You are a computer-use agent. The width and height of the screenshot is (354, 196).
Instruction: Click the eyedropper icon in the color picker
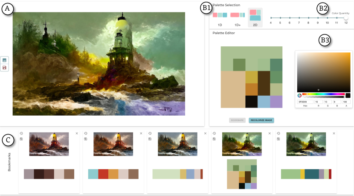299,95
